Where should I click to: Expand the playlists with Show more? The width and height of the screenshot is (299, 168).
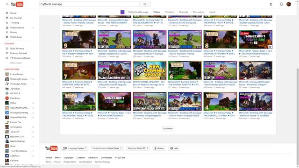[16, 63]
